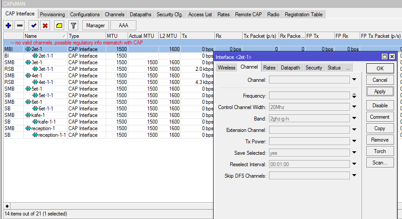
Task: Open the Channels tab in CAPsMAN
Action: pyautogui.click(x=114, y=15)
